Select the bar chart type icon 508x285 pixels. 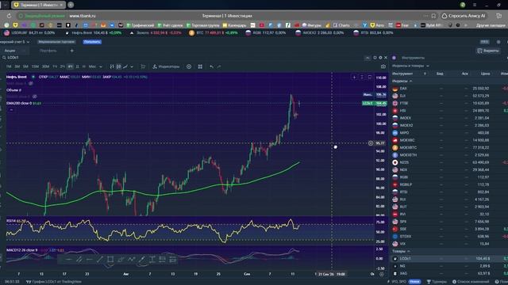[x=112, y=66]
